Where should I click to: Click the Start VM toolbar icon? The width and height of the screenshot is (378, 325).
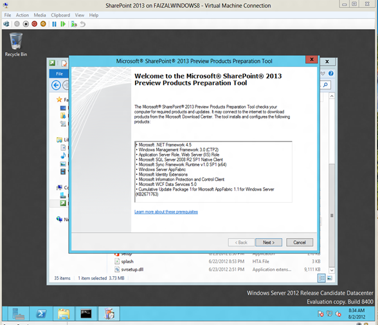tap(17, 24)
